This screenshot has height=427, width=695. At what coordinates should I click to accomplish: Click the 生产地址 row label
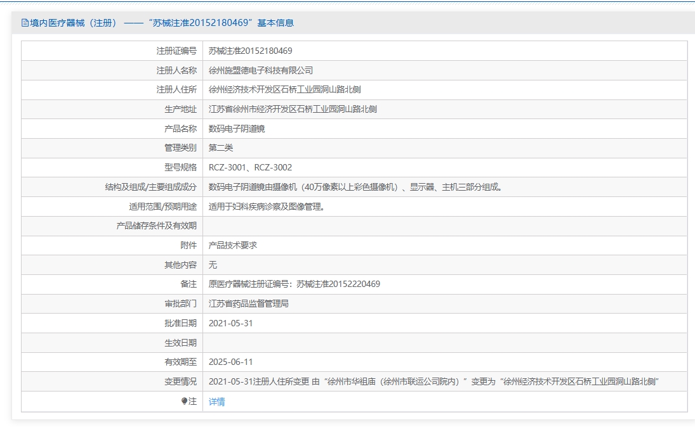180,110
